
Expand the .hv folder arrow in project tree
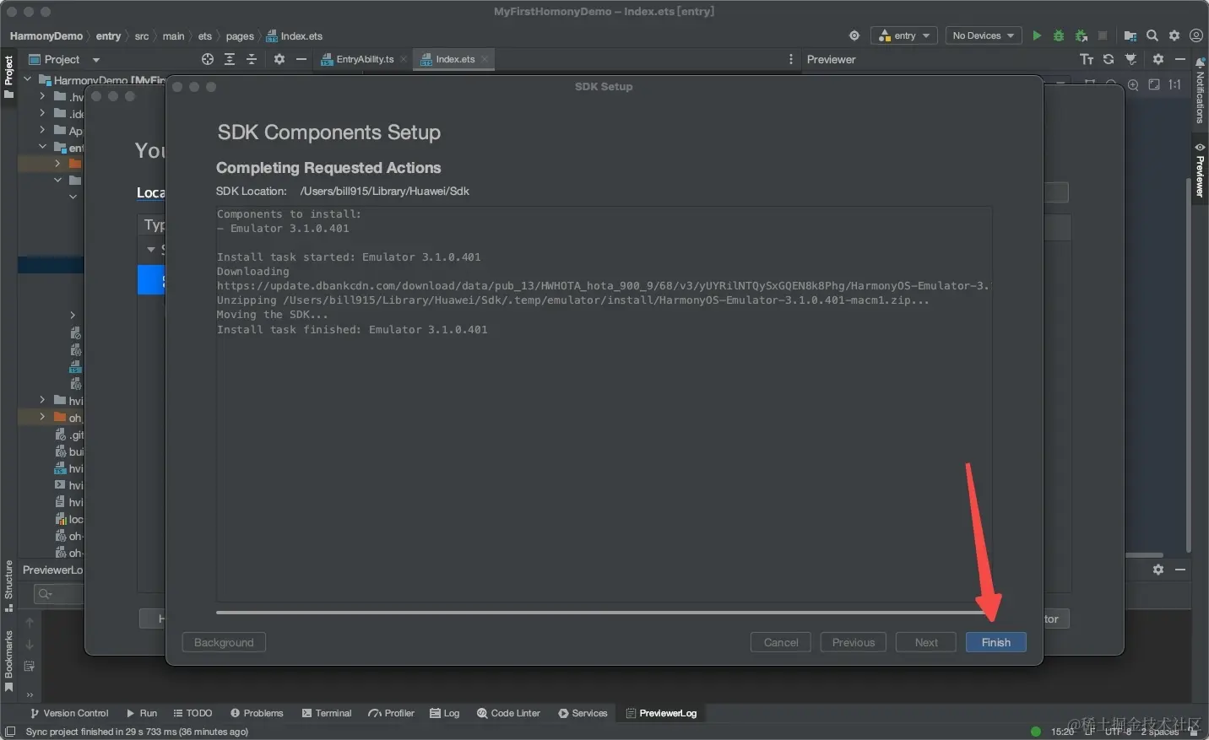coord(42,96)
